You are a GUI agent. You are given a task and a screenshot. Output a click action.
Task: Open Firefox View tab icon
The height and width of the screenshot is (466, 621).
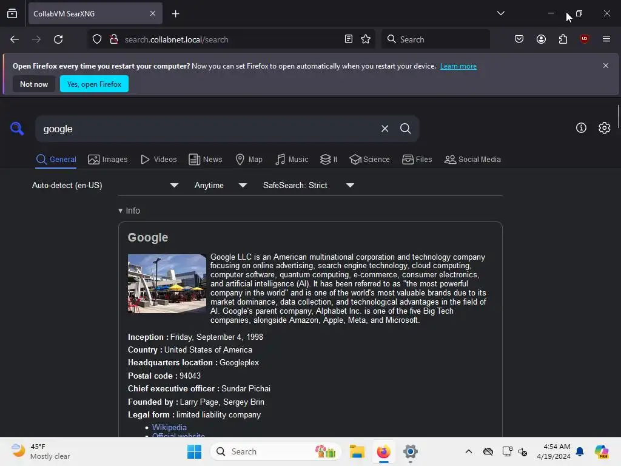tap(12, 14)
